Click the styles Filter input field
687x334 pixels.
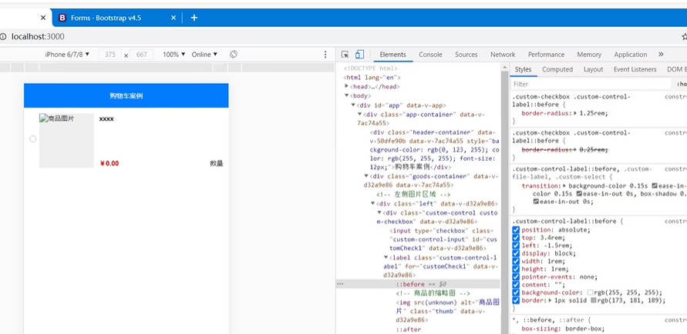click(x=591, y=84)
